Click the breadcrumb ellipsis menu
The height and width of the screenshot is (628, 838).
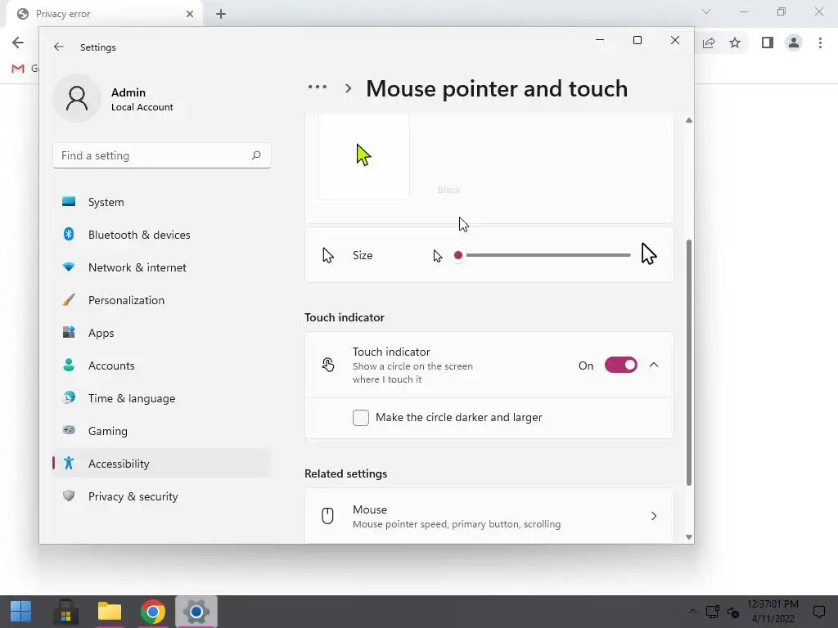(x=317, y=87)
